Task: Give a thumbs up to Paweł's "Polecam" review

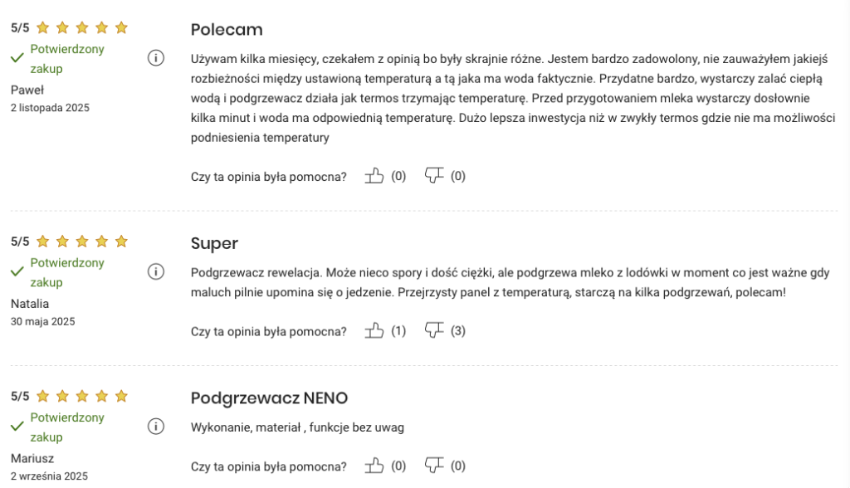Action: (375, 175)
